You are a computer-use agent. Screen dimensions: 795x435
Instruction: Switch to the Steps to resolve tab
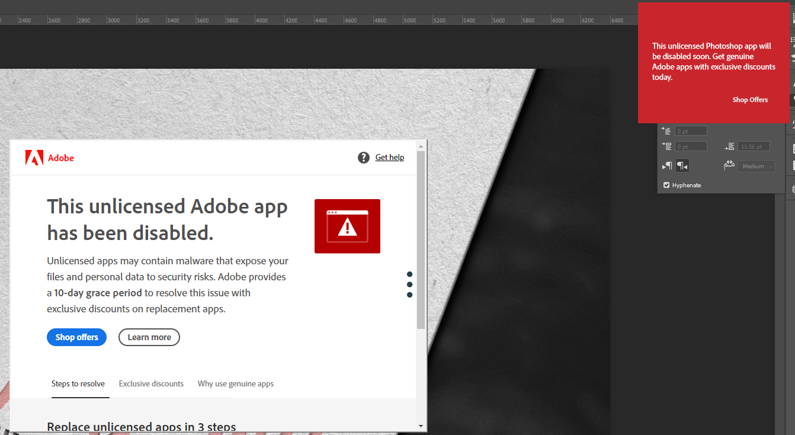click(78, 384)
